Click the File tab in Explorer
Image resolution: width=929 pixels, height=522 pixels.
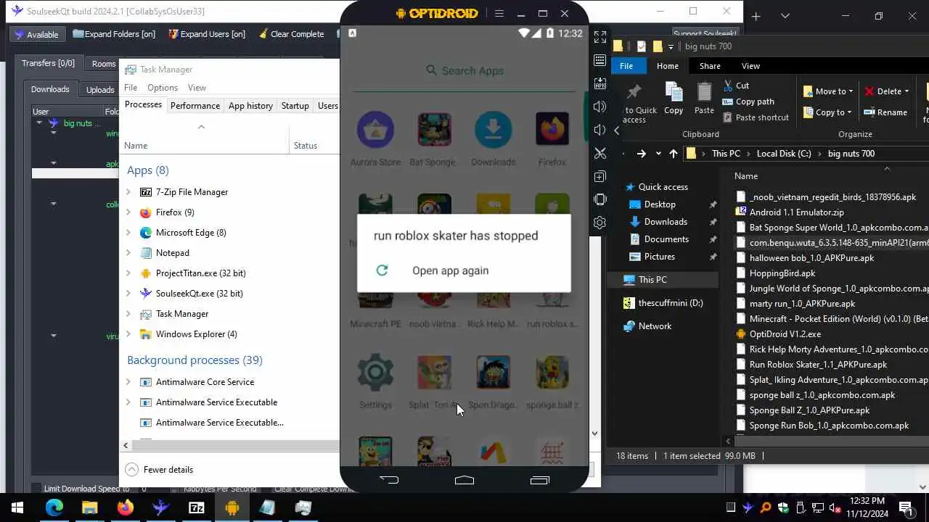coord(626,66)
